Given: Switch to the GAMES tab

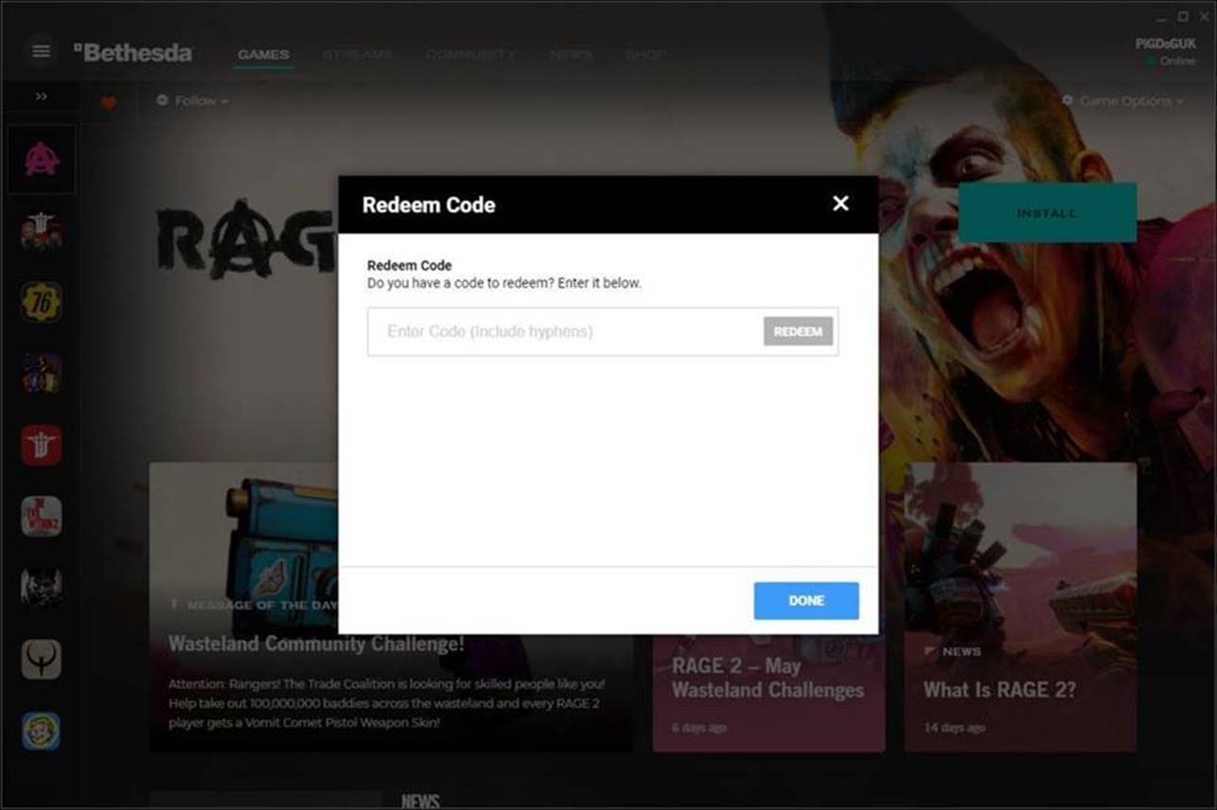Looking at the screenshot, I should (x=263, y=55).
